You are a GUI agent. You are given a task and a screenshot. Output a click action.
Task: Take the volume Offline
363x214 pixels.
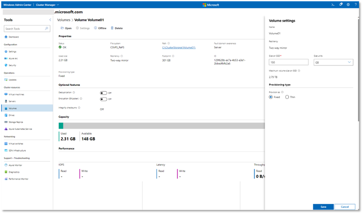tap(100, 28)
